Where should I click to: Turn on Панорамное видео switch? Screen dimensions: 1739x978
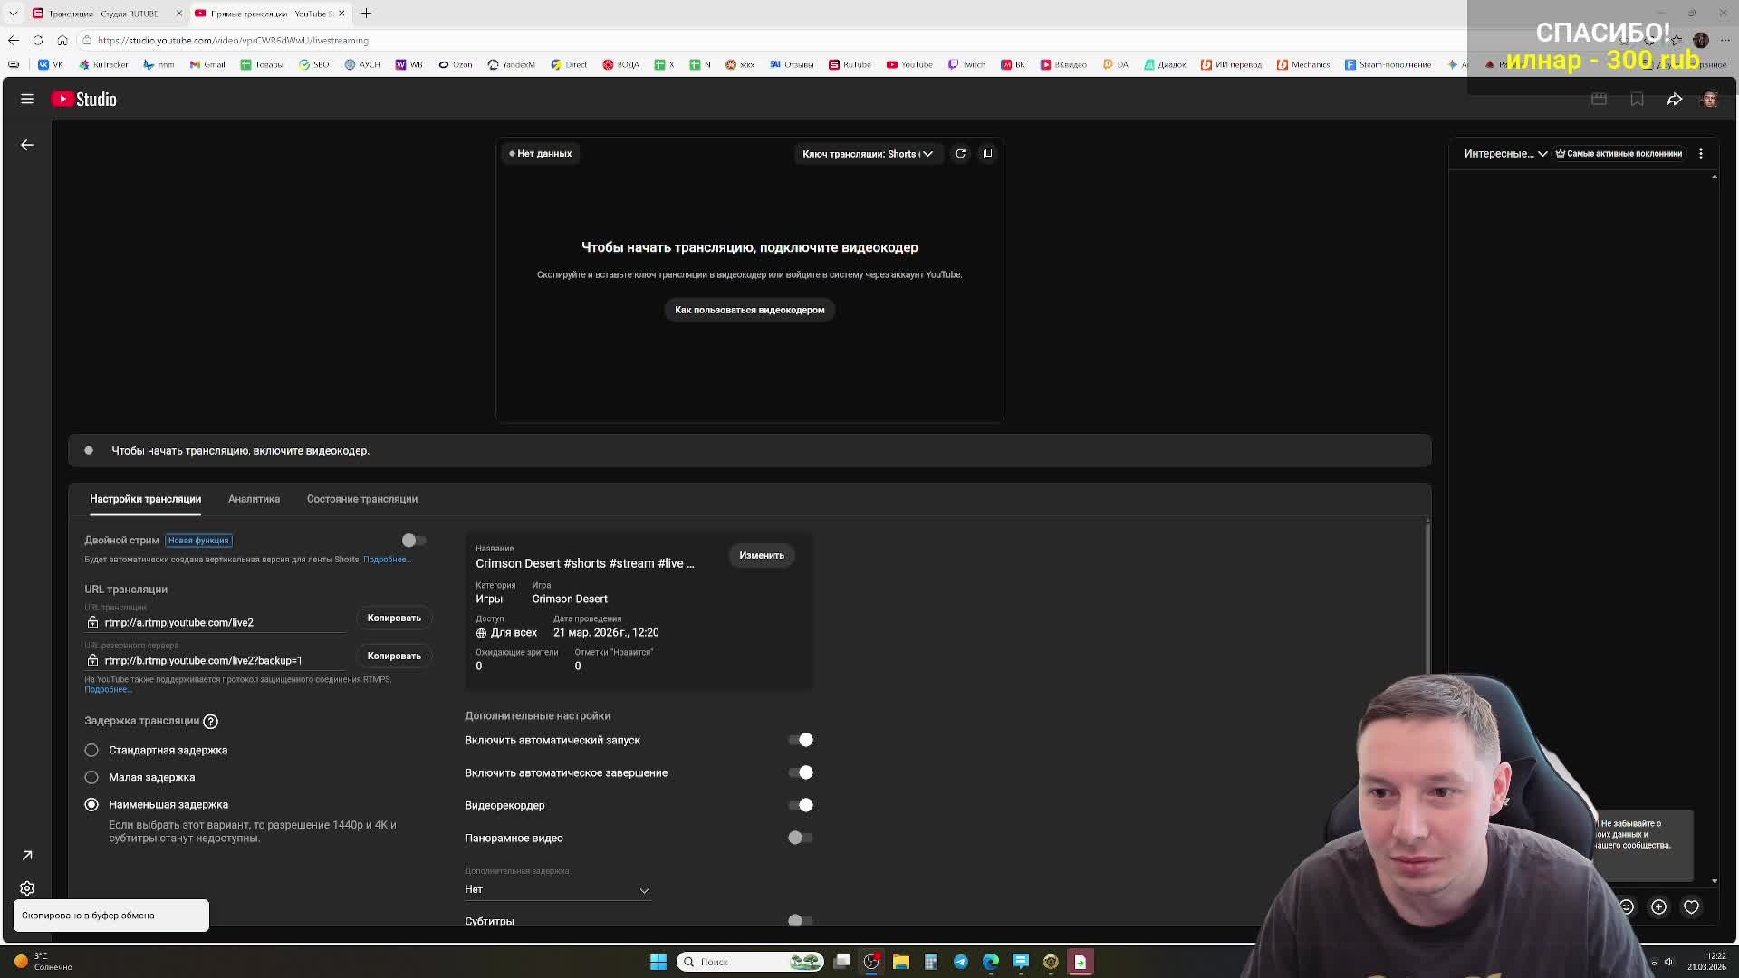800,839
